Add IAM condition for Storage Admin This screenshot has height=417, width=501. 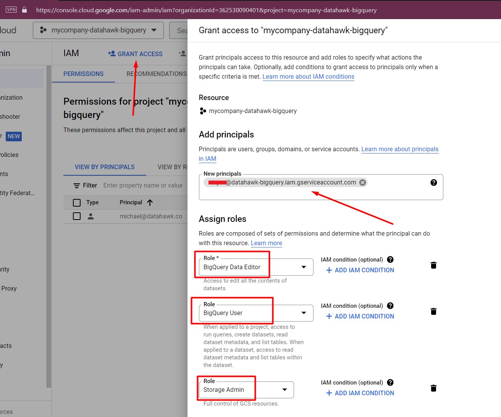pos(360,393)
